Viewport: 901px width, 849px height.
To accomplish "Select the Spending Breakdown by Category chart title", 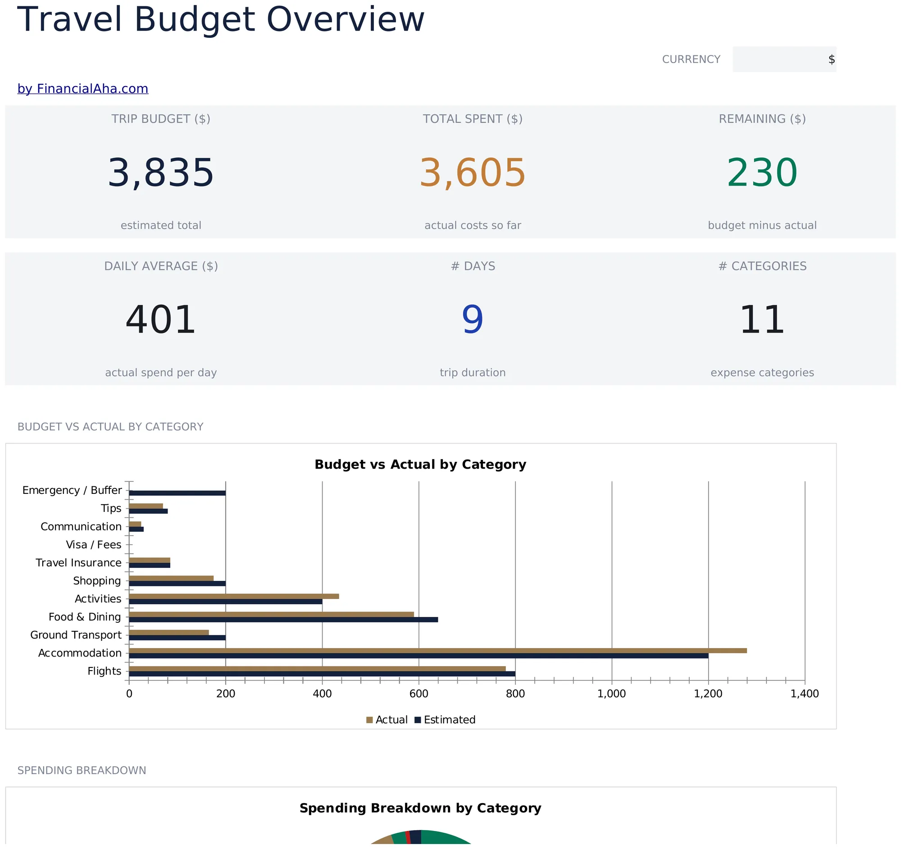I will point(421,808).
